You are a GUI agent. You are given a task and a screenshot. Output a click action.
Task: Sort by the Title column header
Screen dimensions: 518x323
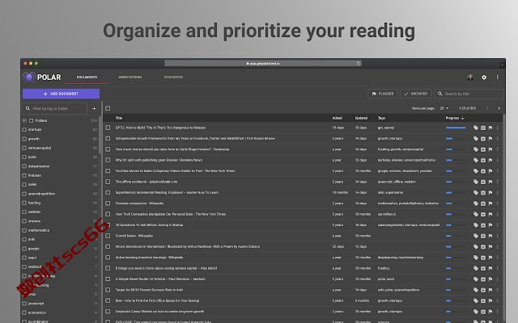(119, 118)
